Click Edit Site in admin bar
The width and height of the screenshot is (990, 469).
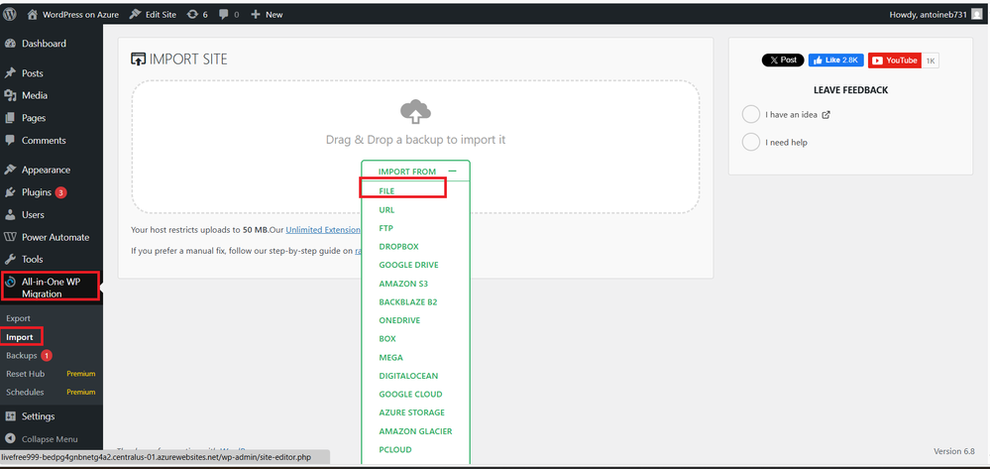(x=153, y=15)
